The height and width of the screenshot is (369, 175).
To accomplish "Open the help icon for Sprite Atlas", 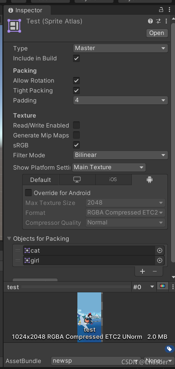I will click(150, 21).
